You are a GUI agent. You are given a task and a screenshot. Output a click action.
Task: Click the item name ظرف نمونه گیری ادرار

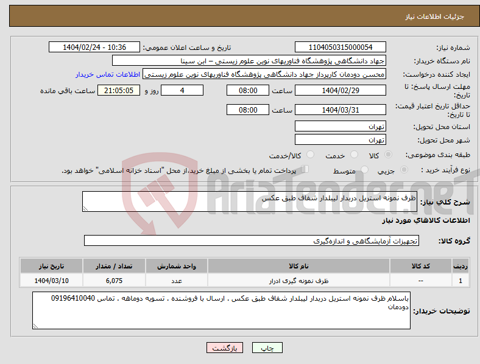pos(298,281)
